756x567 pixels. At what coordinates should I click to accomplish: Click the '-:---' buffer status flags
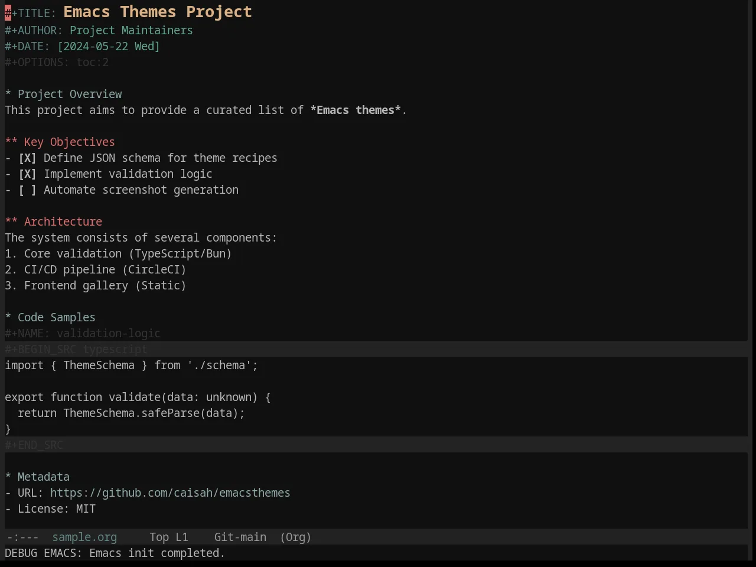(x=22, y=537)
